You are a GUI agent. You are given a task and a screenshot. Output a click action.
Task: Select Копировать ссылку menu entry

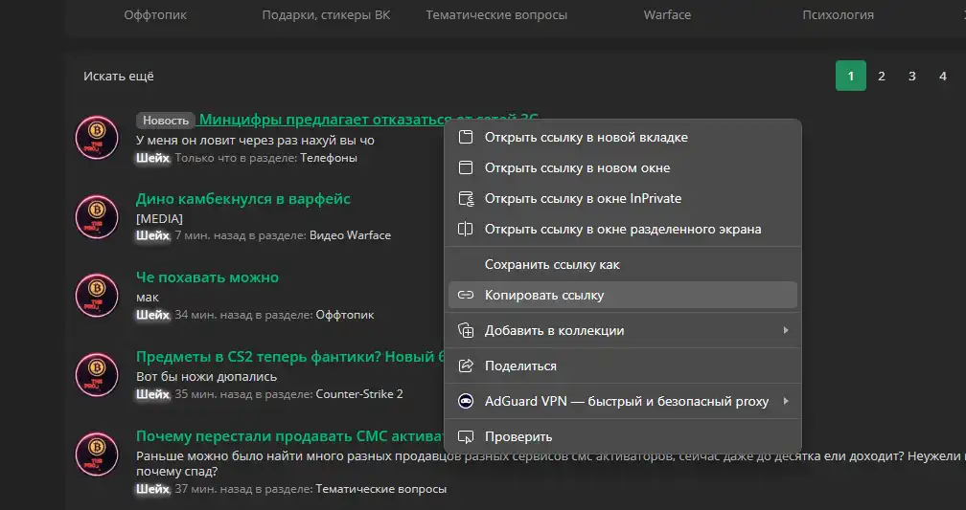pyautogui.click(x=544, y=295)
